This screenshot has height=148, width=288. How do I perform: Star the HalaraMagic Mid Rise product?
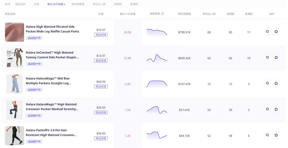tap(276, 84)
